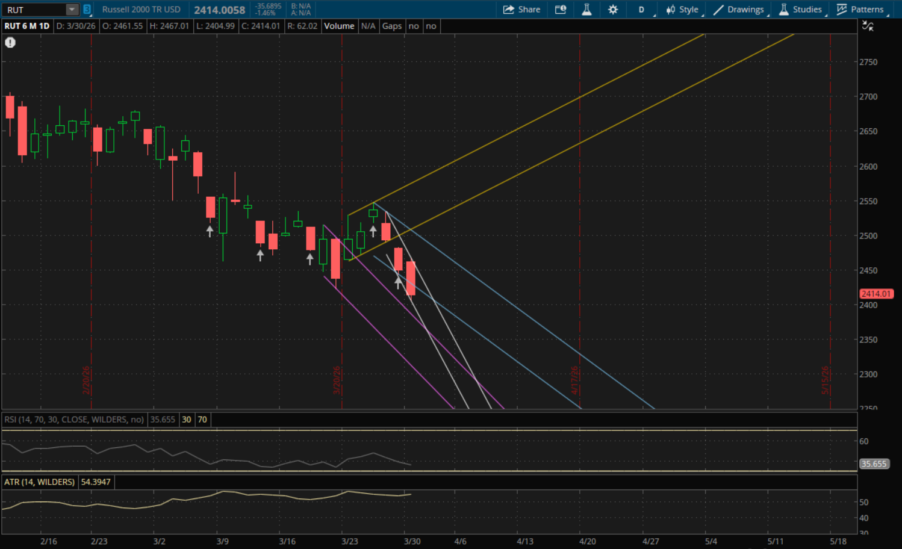Screen dimensions: 902x549
Task: Click the folder-with-clock icon beside Share
Action: [x=560, y=10]
